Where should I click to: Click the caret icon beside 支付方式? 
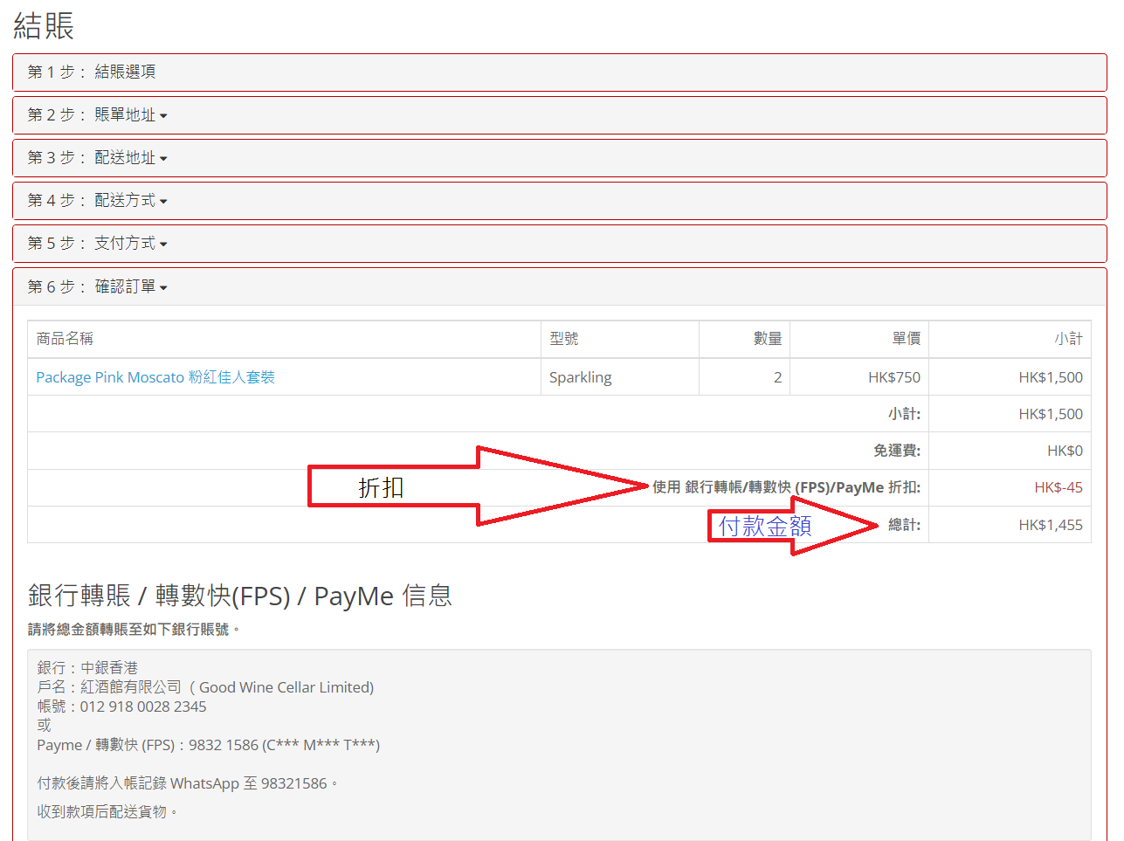coord(163,245)
